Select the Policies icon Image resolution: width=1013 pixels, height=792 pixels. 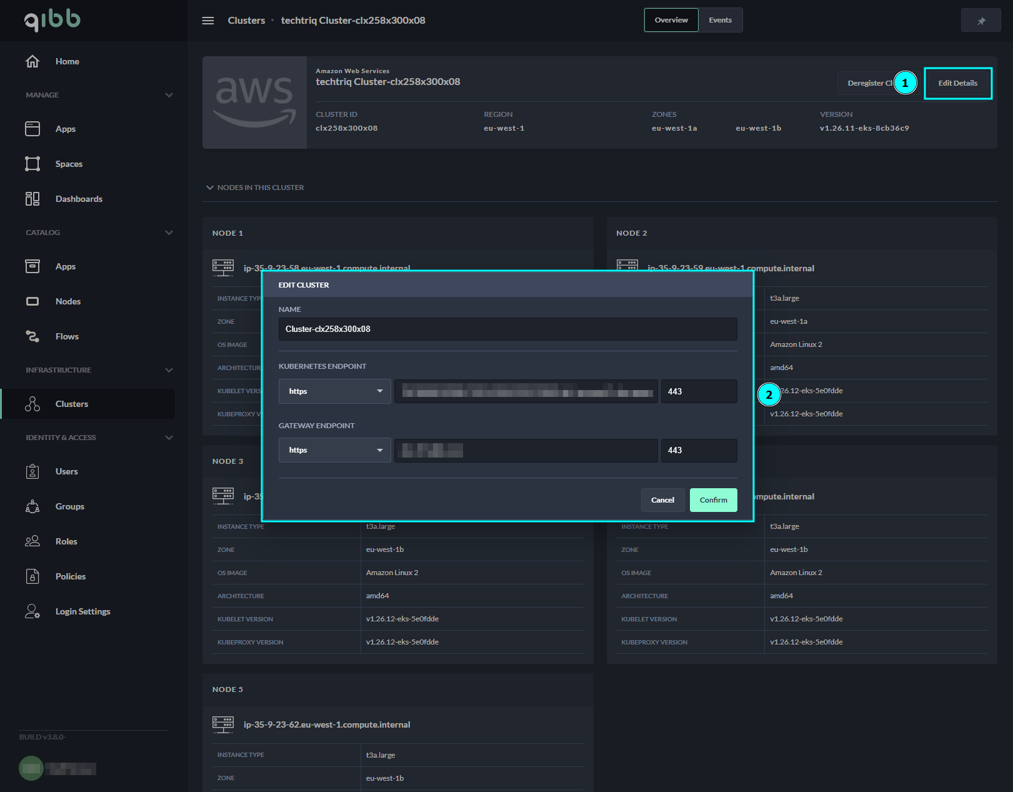pyautogui.click(x=32, y=576)
